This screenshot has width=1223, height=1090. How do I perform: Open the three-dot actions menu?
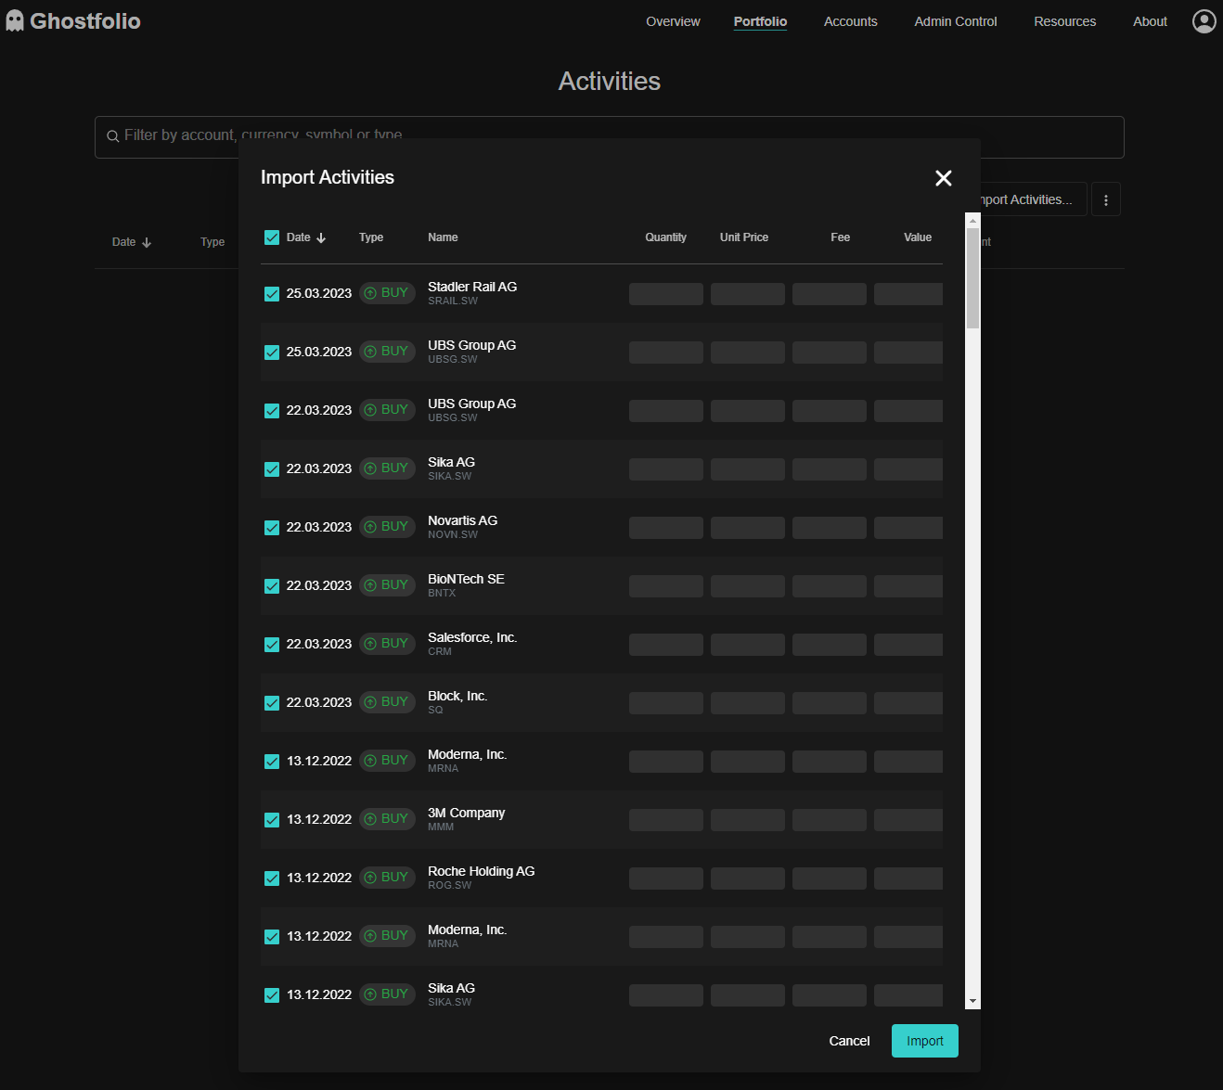pyautogui.click(x=1105, y=199)
